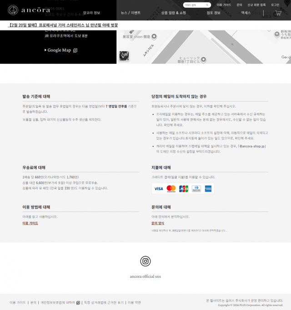Viewport: 291px width, 310px height.
Task: Open the shopping cart icon
Action: (278, 13)
